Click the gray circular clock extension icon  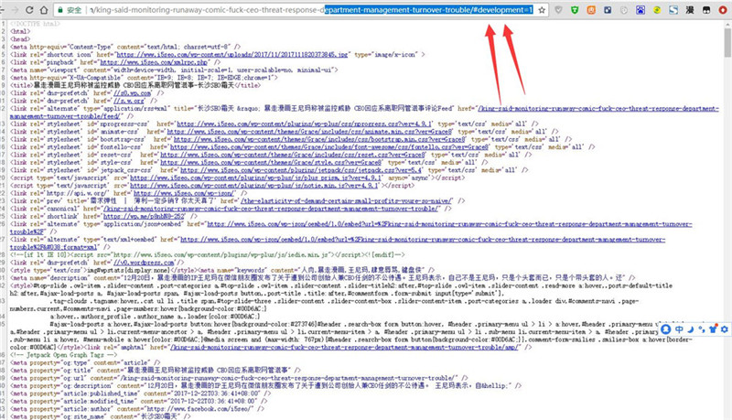pyautogui.click(x=624, y=10)
